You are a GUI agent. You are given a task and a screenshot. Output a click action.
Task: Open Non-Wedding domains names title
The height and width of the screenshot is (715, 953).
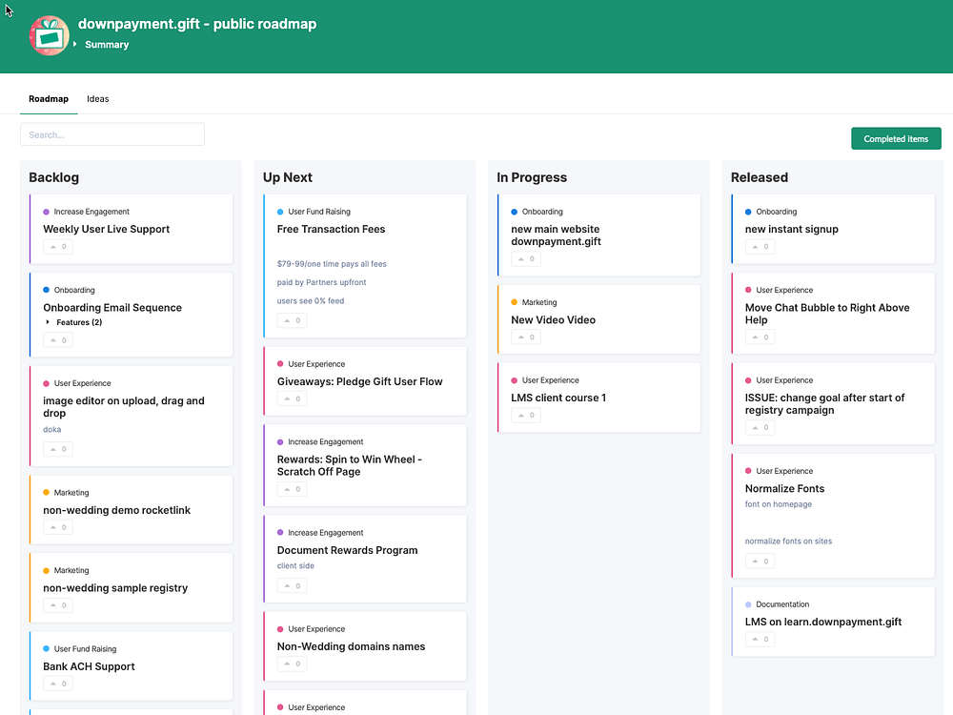[x=352, y=647]
